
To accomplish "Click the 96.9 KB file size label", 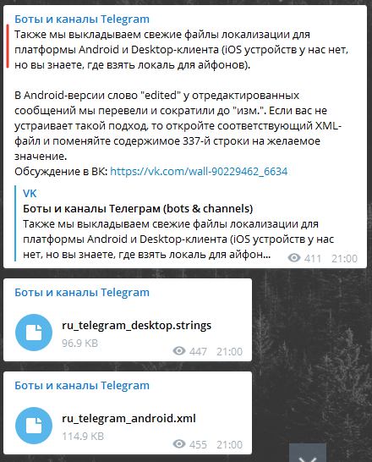I will click(79, 343).
